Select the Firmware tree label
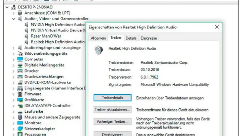The width and height of the screenshot is (243, 136). tap(33, 94)
